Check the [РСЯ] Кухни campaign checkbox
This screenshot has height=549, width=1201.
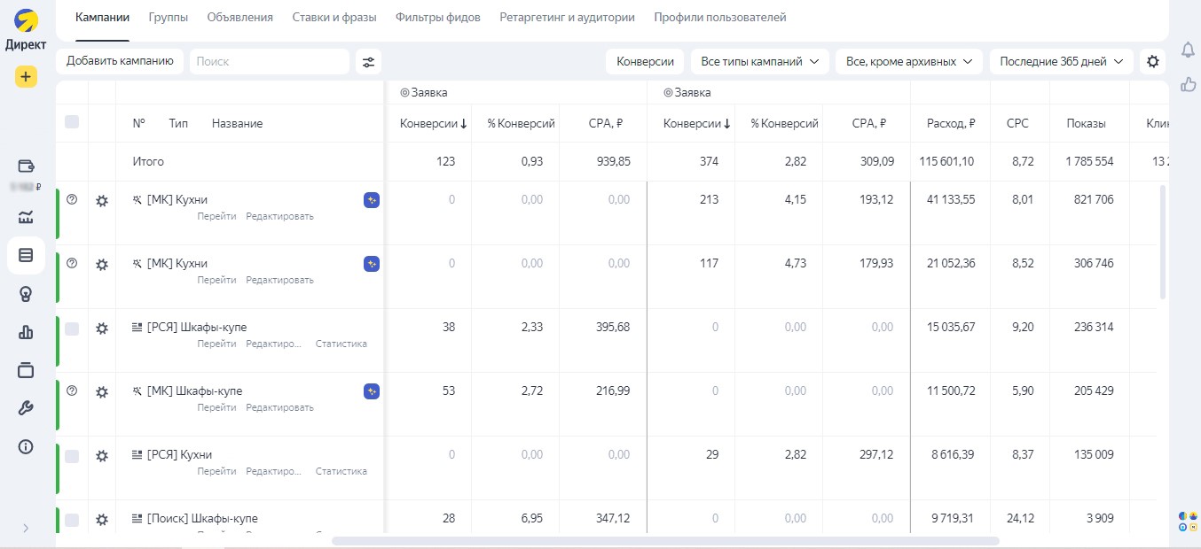[72, 456]
